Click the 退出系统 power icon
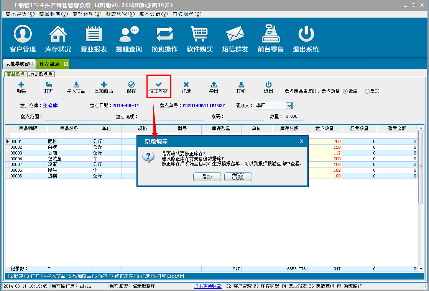 [x=306, y=34]
